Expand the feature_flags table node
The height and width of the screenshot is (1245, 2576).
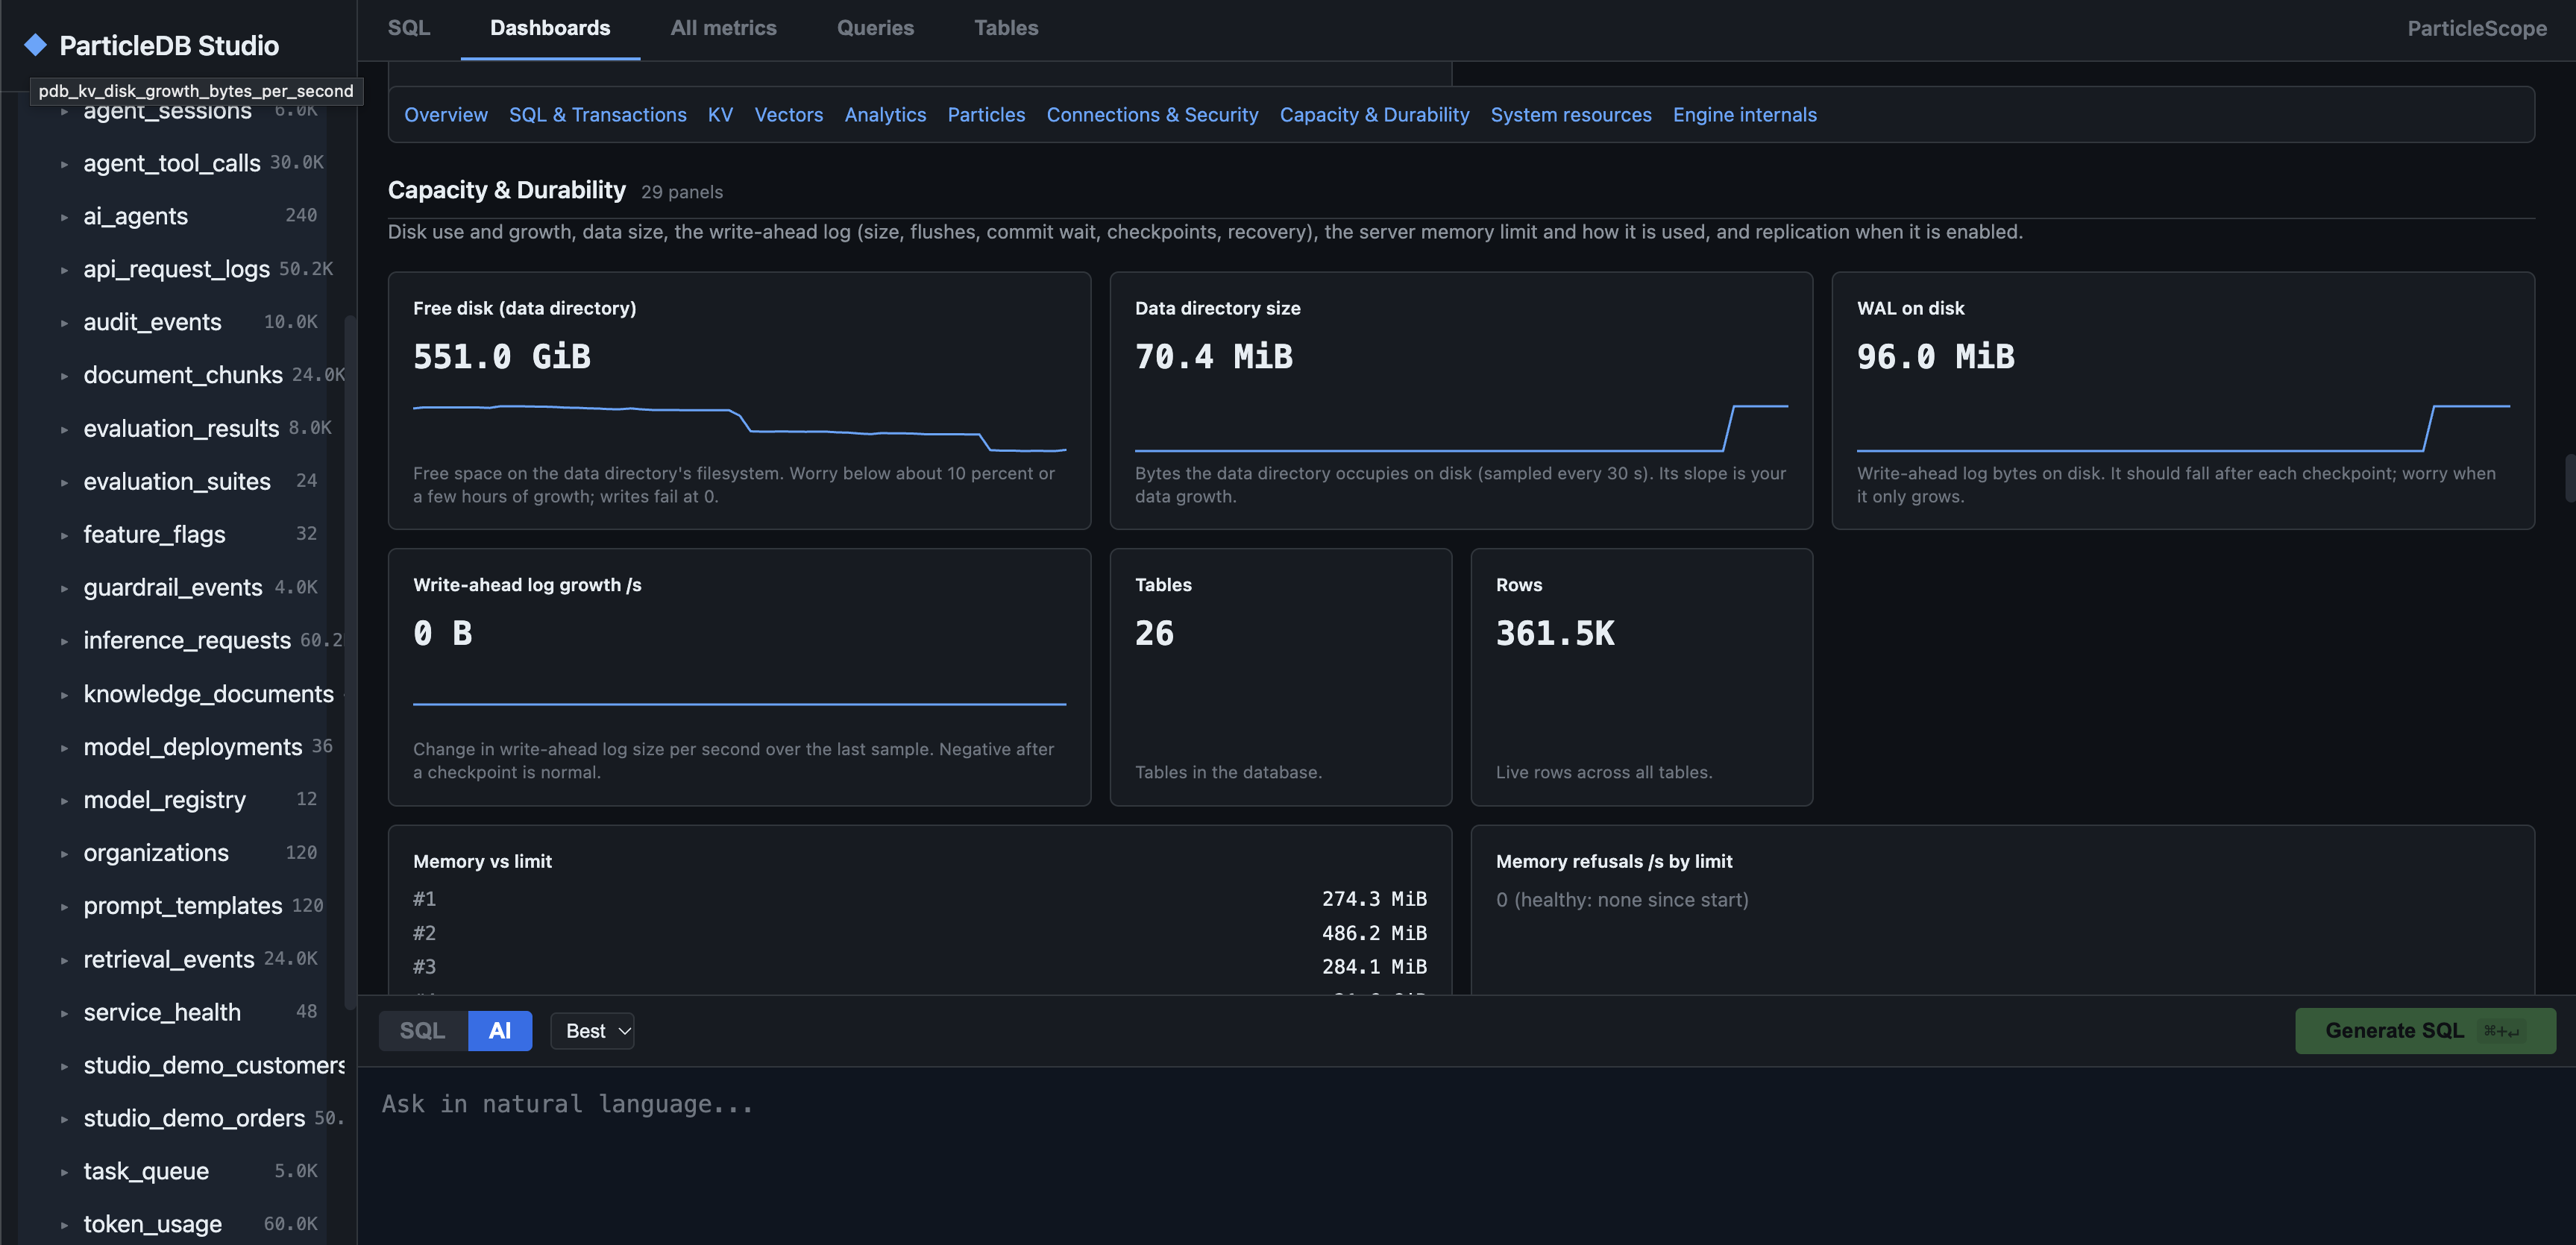click(64, 535)
